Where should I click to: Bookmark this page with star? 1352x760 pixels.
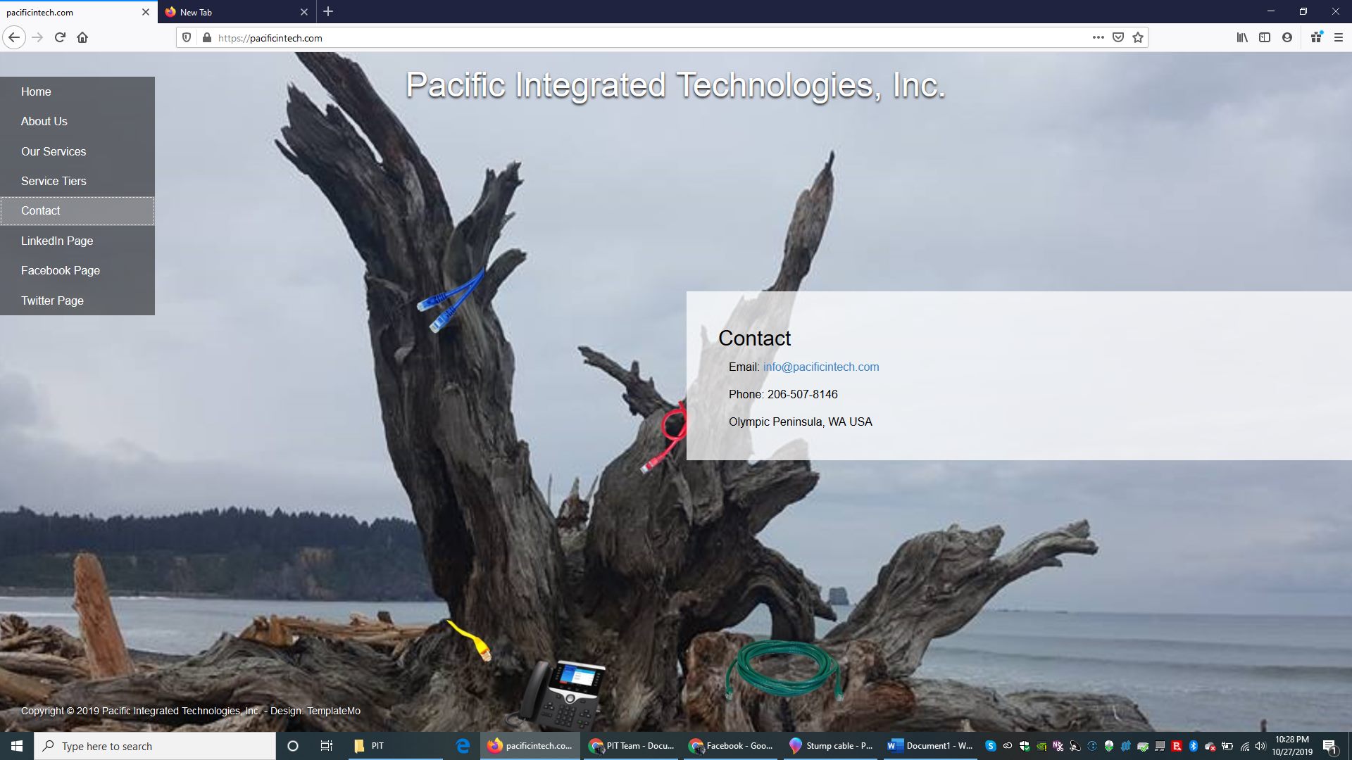click(1138, 37)
